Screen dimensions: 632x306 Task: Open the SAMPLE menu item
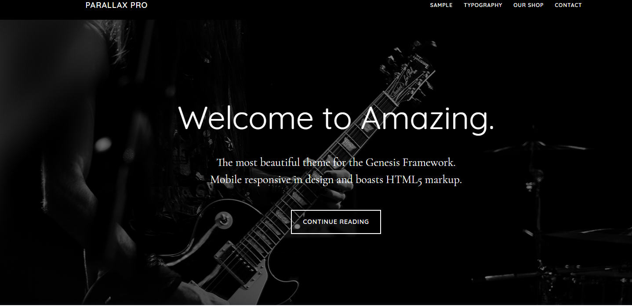(x=441, y=5)
